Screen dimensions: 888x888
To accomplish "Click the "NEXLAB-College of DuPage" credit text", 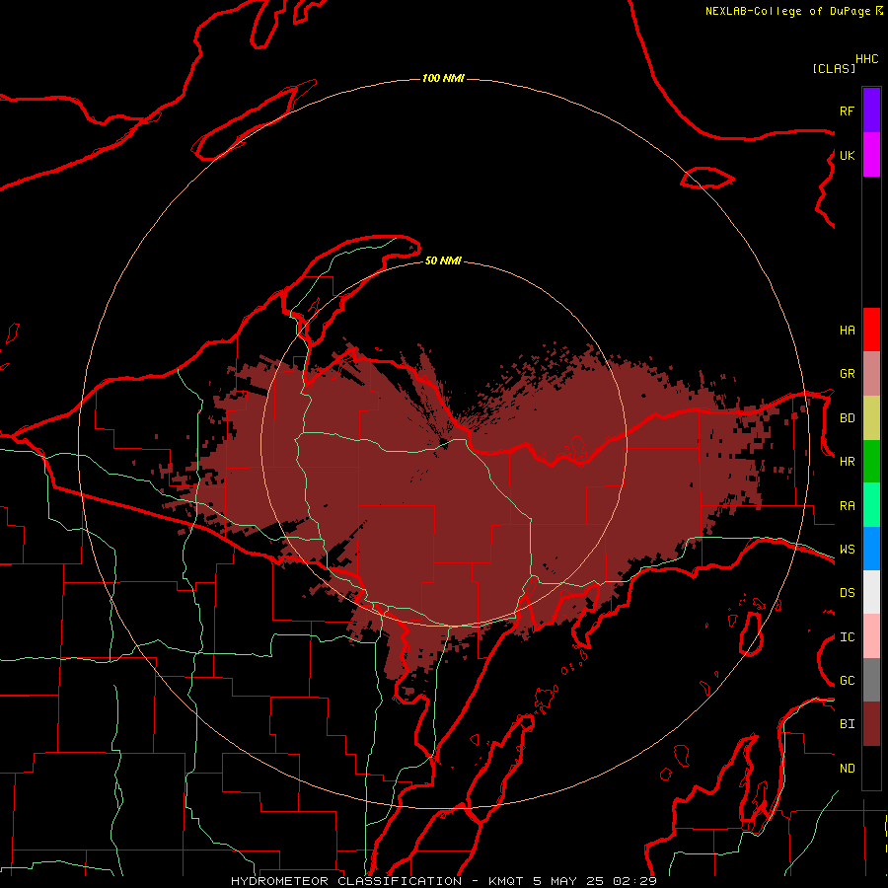I will click(x=787, y=11).
